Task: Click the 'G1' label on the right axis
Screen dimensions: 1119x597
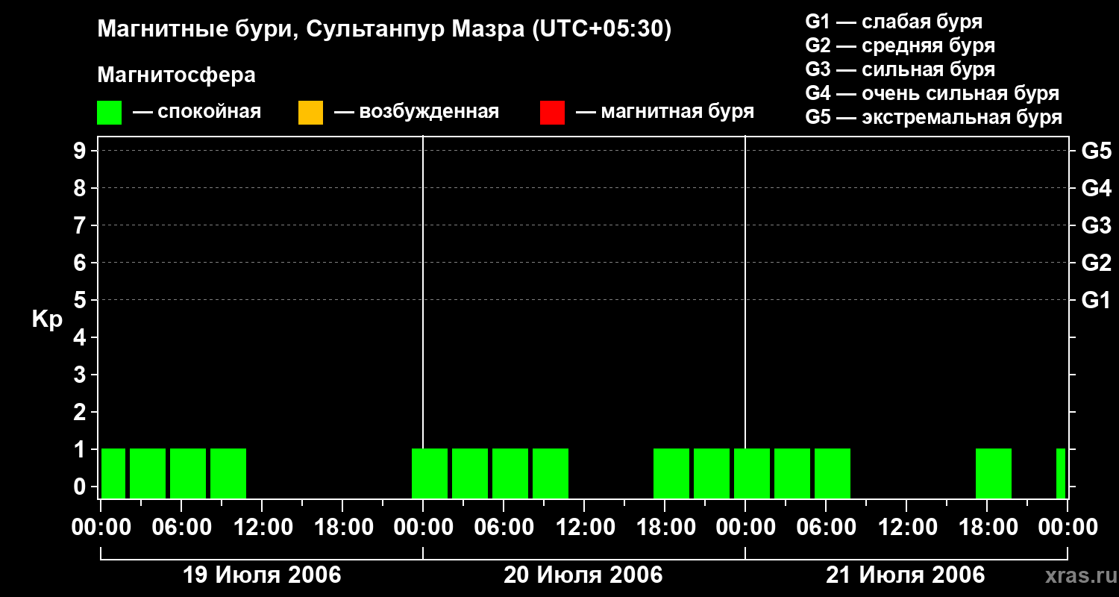Action: pyautogui.click(x=1096, y=300)
